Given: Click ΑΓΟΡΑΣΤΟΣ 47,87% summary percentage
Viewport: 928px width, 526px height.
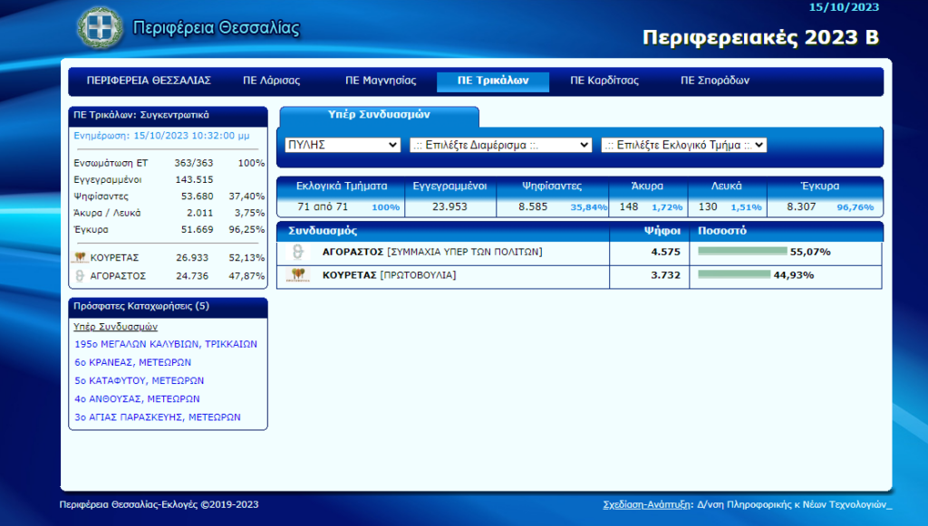Looking at the screenshot, I should pyautogui.click(x=246, y=276).
